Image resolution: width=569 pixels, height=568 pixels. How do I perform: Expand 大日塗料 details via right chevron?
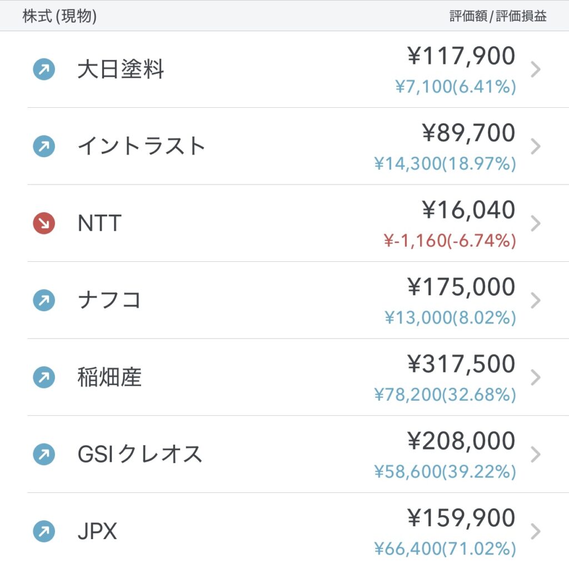pyautogui.click(x=535, y=70)
